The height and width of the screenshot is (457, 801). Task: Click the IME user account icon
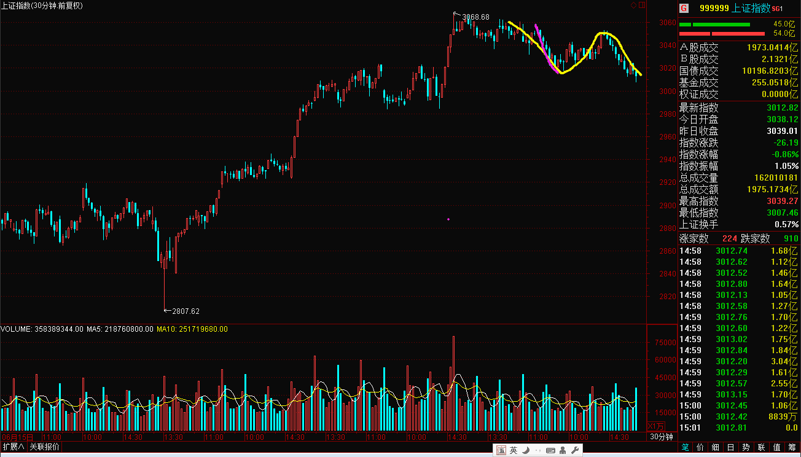pyautogui.click(x=563, y=451)
